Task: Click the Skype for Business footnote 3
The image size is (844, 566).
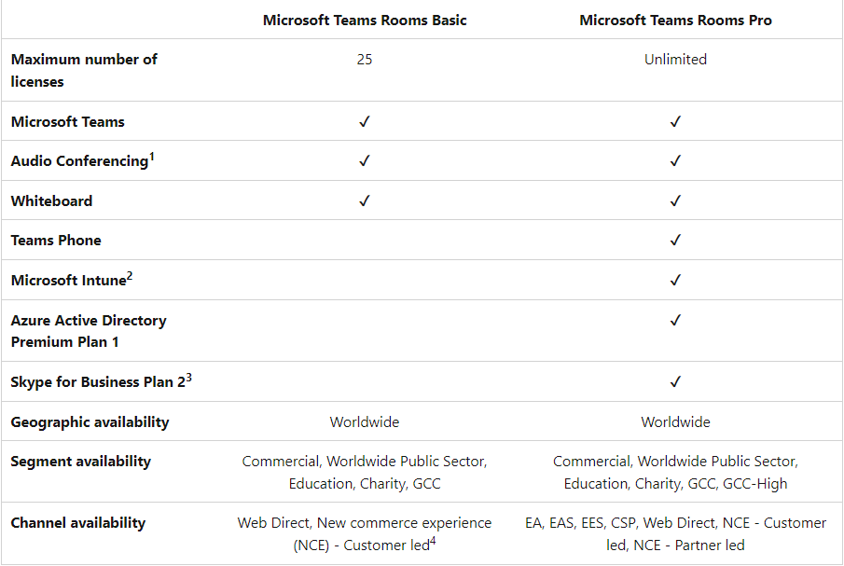Action: 189,378
